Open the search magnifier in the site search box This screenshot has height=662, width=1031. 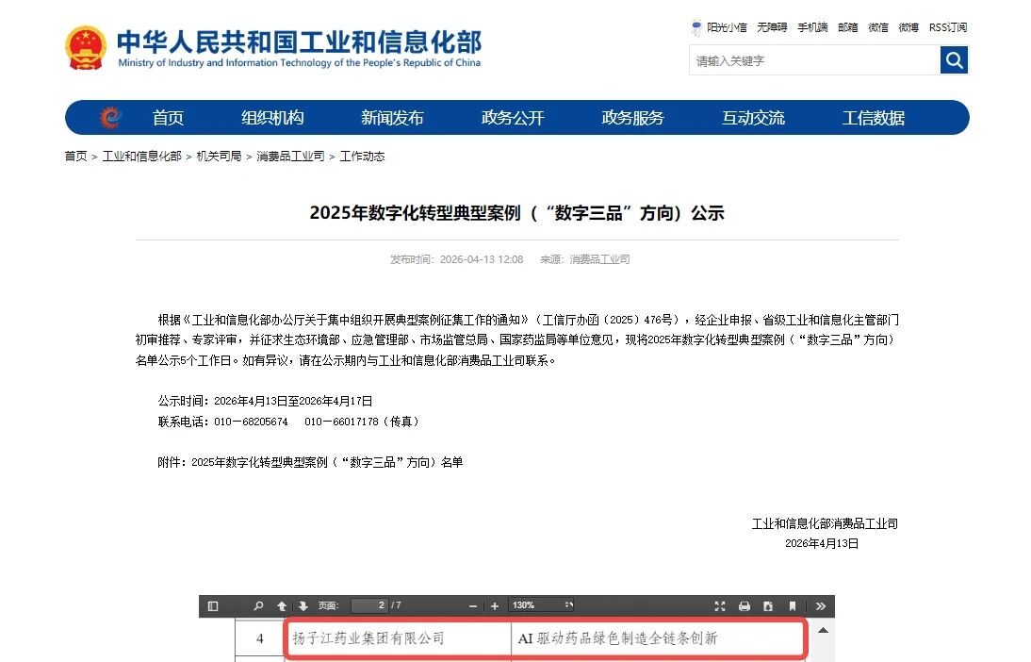[954, 59]
